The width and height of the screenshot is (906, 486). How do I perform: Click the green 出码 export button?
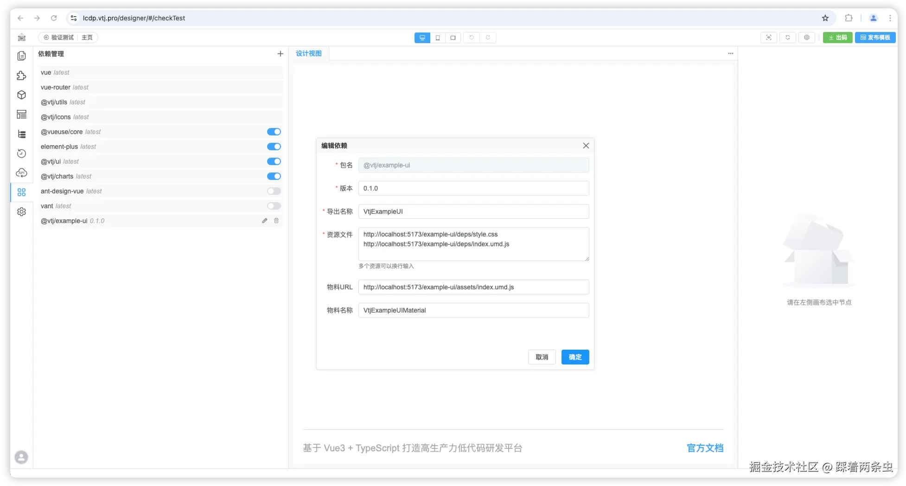pyautogui.click(x=837, y=38)
